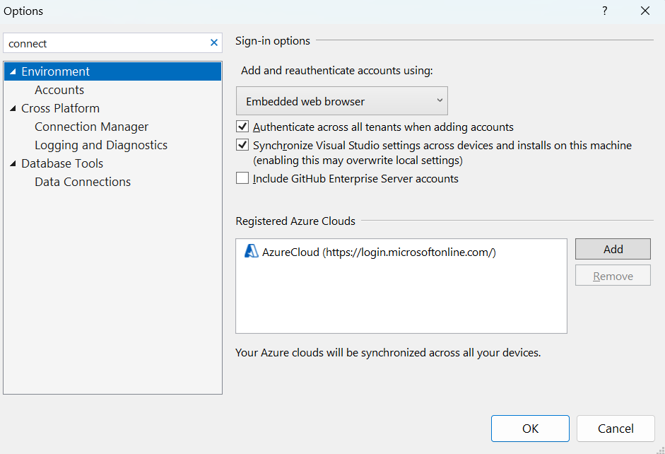Click the Azure cloud icon beside AzureCloud
Image resolution: width=665 pixels, height=454 pixels.
click(250, 251)
